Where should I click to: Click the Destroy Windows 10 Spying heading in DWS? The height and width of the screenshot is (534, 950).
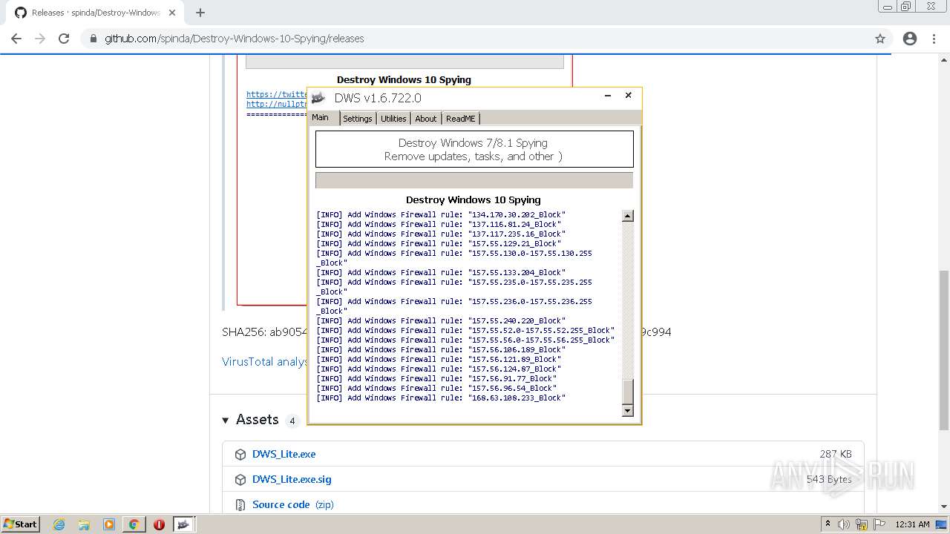(474, 200)
